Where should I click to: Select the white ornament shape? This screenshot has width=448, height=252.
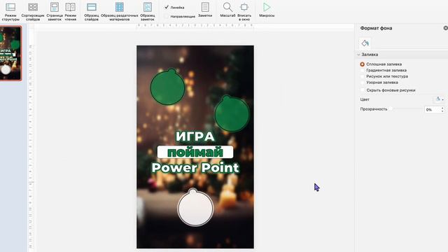click(195, 207)
